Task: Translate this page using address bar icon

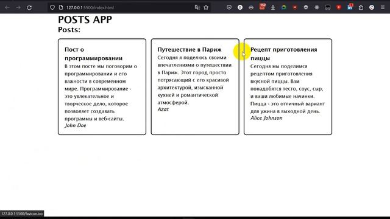Action: [x=197, y=7]
